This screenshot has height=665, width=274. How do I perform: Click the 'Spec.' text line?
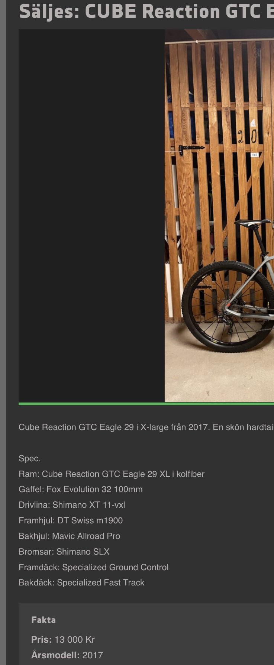pyautogui.click(x=30, y=458)
